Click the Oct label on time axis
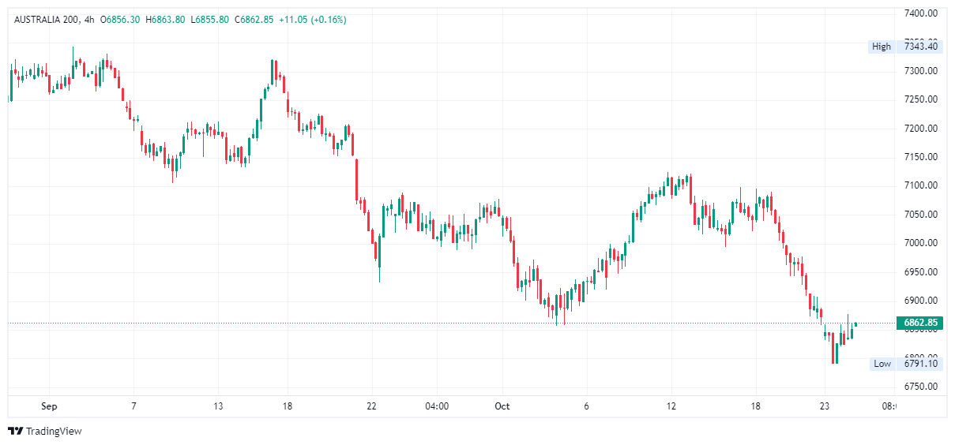955x445 pixels. pyautogui.click(x=502, y=406)
